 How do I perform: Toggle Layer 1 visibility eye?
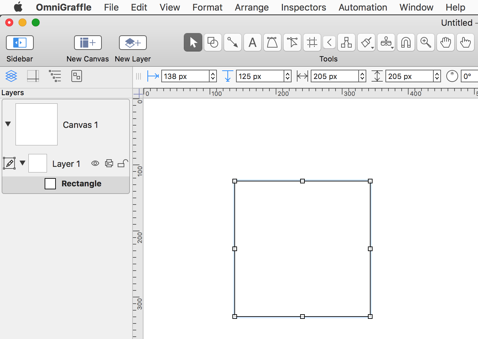95,163
